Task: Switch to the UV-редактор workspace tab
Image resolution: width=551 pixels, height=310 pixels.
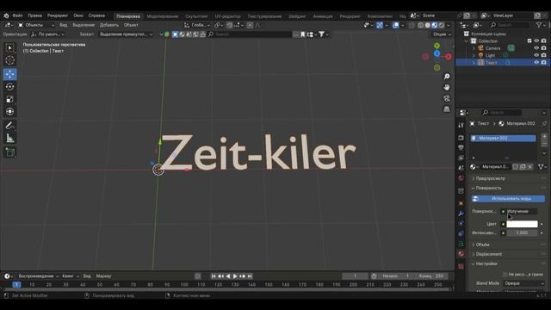Action: [227, 16]
